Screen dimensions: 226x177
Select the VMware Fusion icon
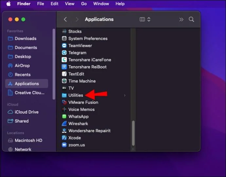(x=64, y=102)
